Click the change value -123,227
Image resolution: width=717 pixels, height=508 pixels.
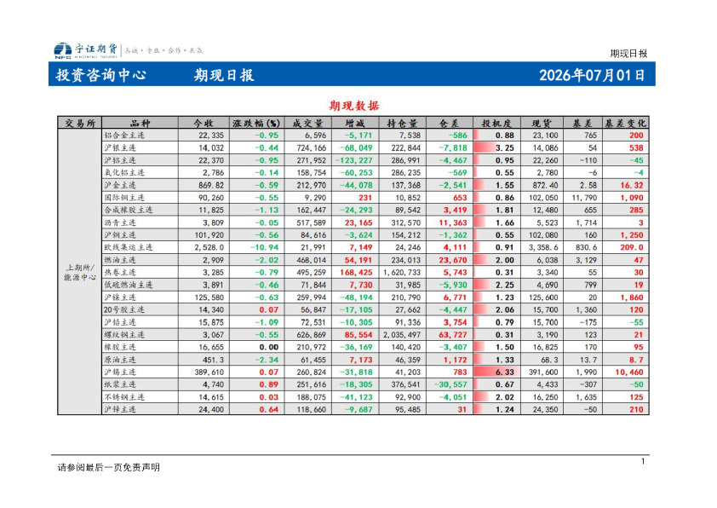tap(354, 160)
